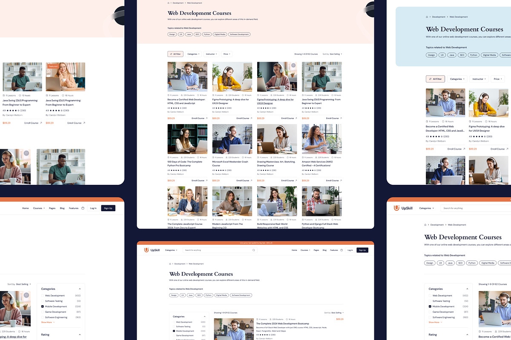Select Software Development chip in bottom-center page
The width and height of the screenshot is (511, 340).
241,295
